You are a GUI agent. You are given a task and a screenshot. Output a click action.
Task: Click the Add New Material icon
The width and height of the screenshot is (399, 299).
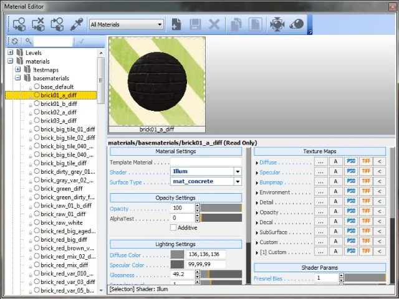176,25
